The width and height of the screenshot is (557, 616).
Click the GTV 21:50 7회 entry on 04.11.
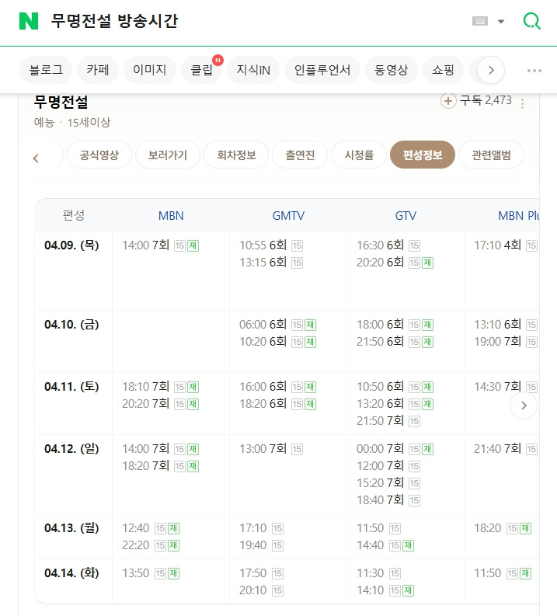388,421
